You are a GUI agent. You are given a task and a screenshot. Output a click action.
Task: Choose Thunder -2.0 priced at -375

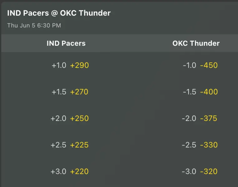200,118
